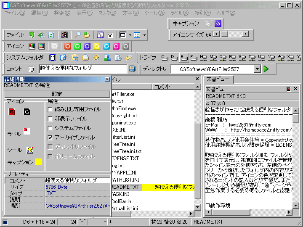Click the コメント property value field
Viewport: 303px width, 227px height.
(77, 180)
